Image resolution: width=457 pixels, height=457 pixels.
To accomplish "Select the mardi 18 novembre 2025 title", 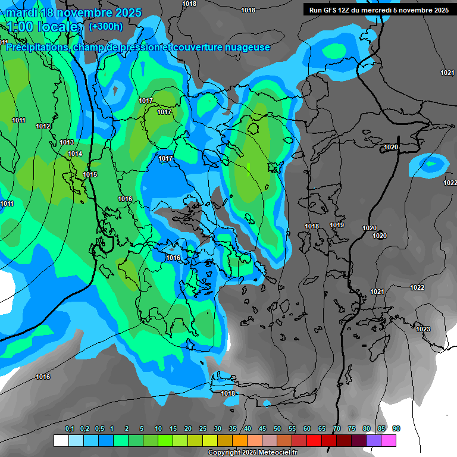I will pos(74,12).
